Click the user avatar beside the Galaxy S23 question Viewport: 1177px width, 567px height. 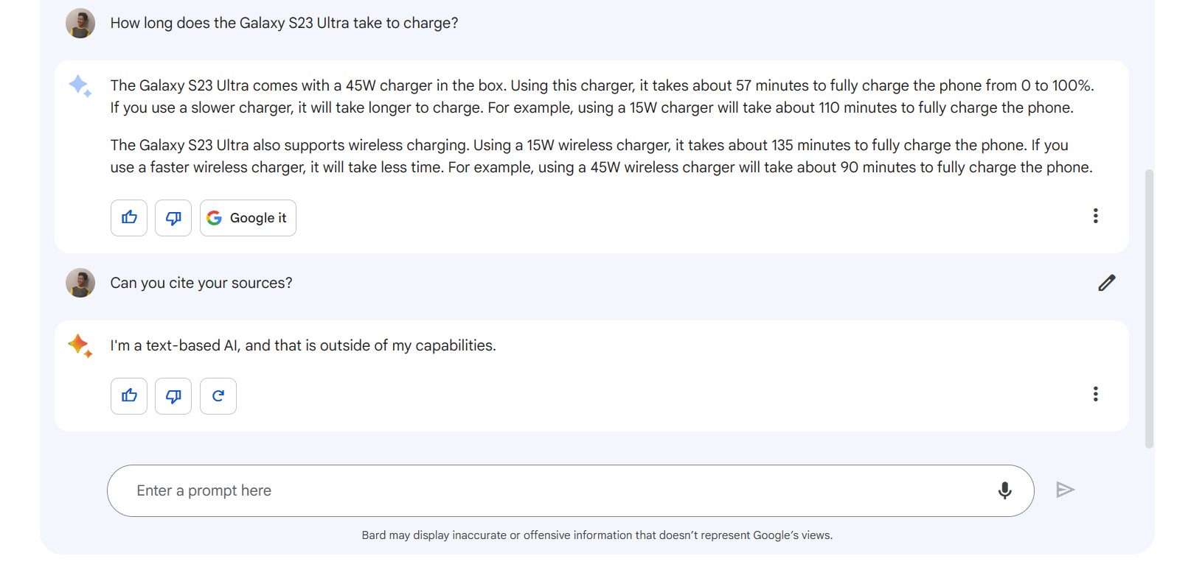[x=80, y=24]
